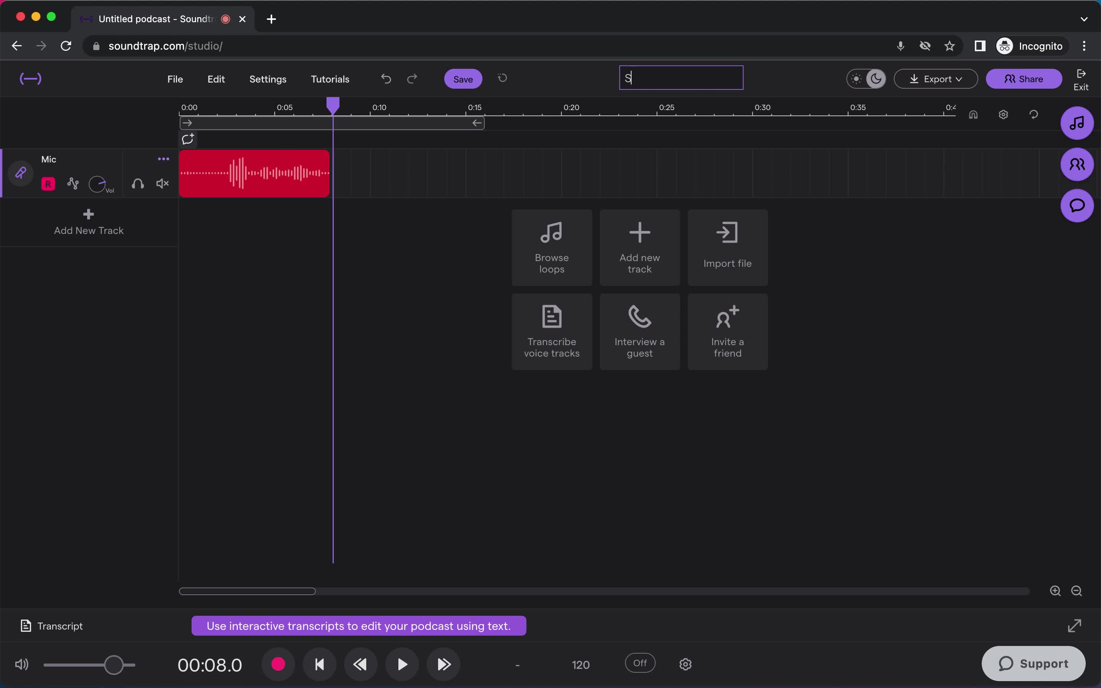Drag the volume slider left to decrease
The width and height of the screenshot is (1101, 688).
[114, 664]
